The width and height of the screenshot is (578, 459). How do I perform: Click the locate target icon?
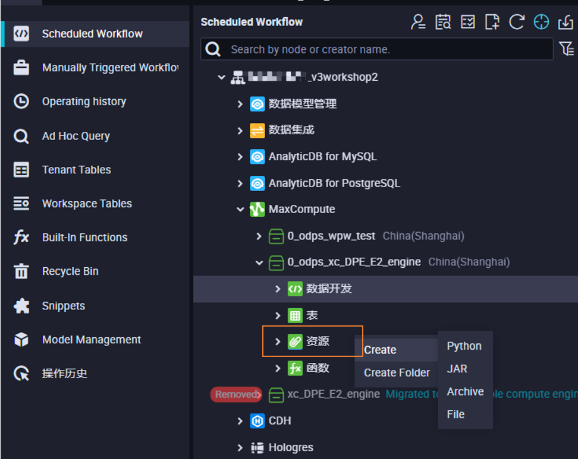coord(541,22)
